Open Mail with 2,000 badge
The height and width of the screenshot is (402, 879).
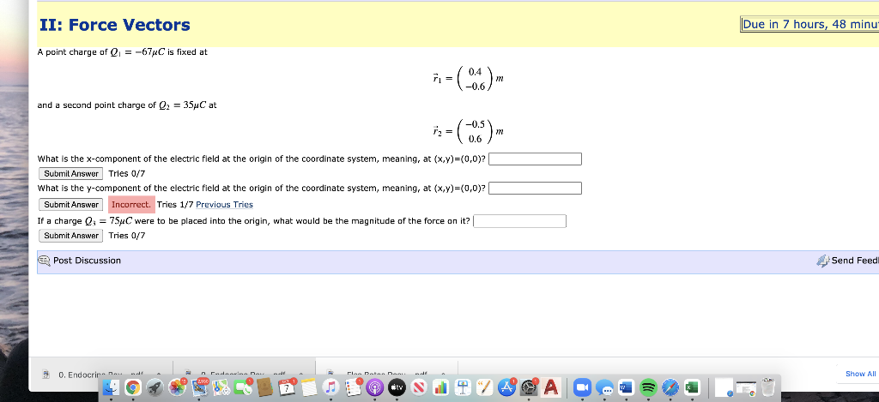pyautogui.click(x=199, y=387)
